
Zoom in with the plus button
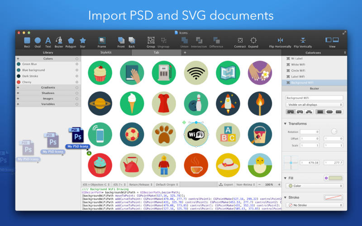279,184
